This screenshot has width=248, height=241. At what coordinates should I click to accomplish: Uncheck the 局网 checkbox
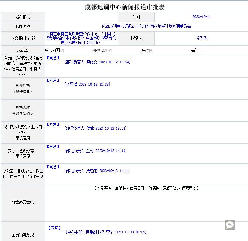(151, 50)
